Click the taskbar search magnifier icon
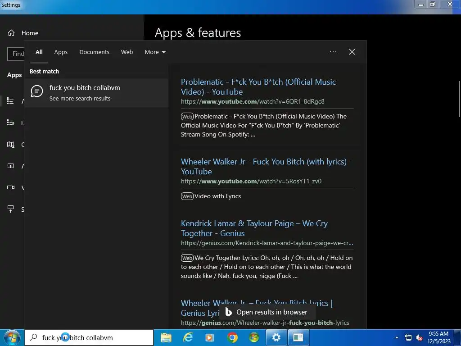This screenshot has width=461, height=346. click(34, 337)
